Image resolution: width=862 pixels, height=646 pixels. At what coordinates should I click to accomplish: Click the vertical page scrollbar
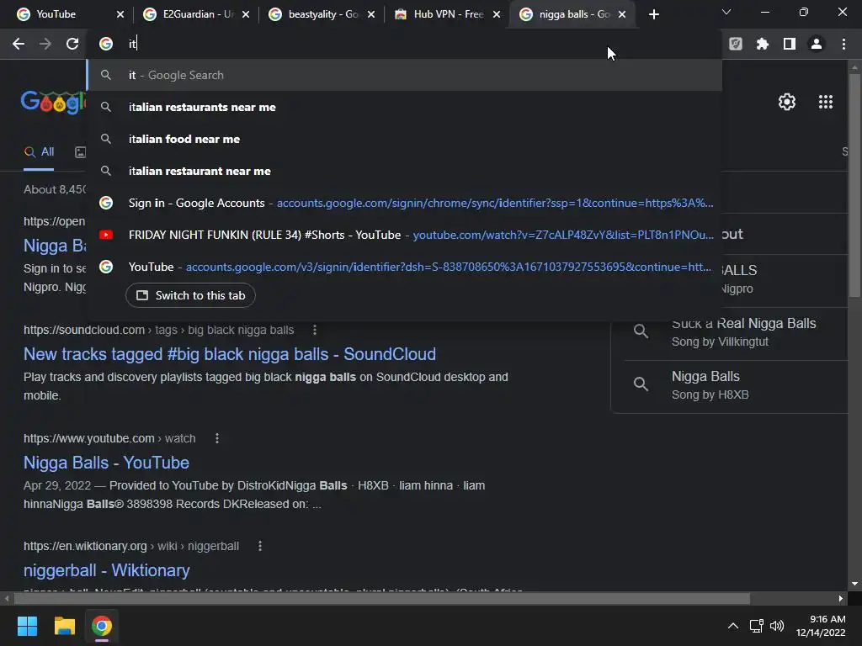(854, 185)
